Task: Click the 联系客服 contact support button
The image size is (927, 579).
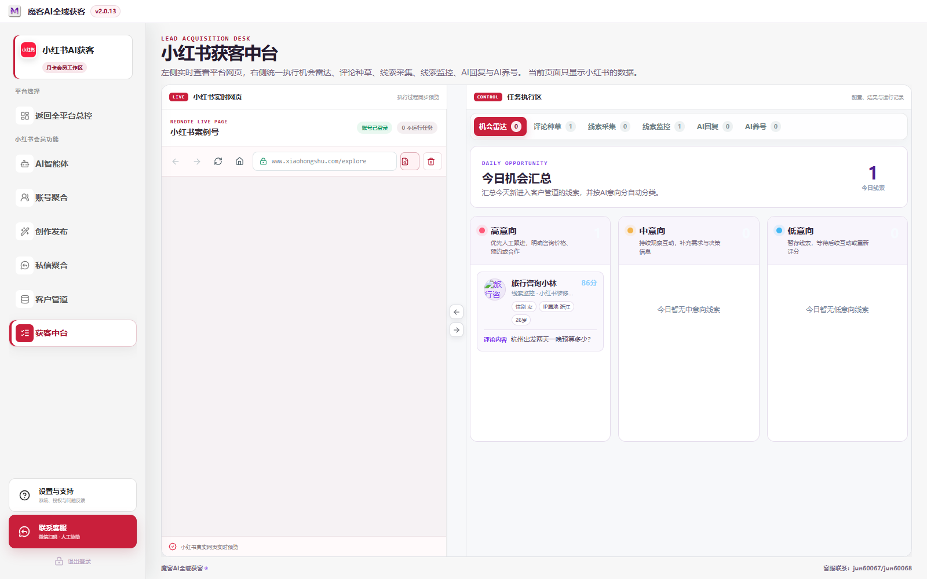Action: [x=73, y=532]
